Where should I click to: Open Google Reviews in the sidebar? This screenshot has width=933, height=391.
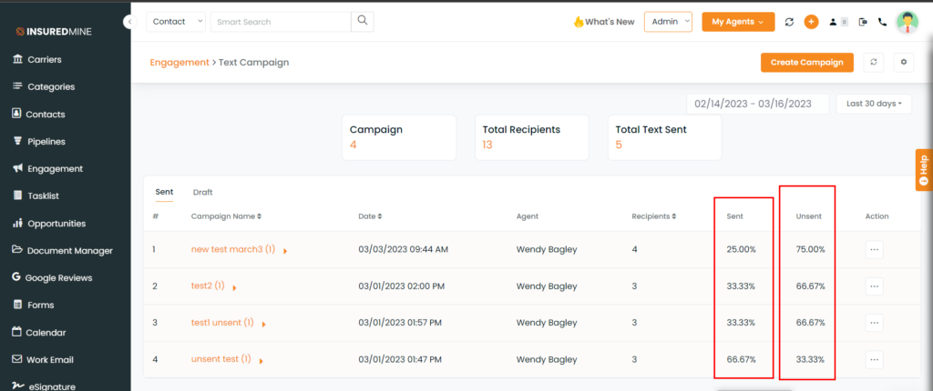coord(52,277)
